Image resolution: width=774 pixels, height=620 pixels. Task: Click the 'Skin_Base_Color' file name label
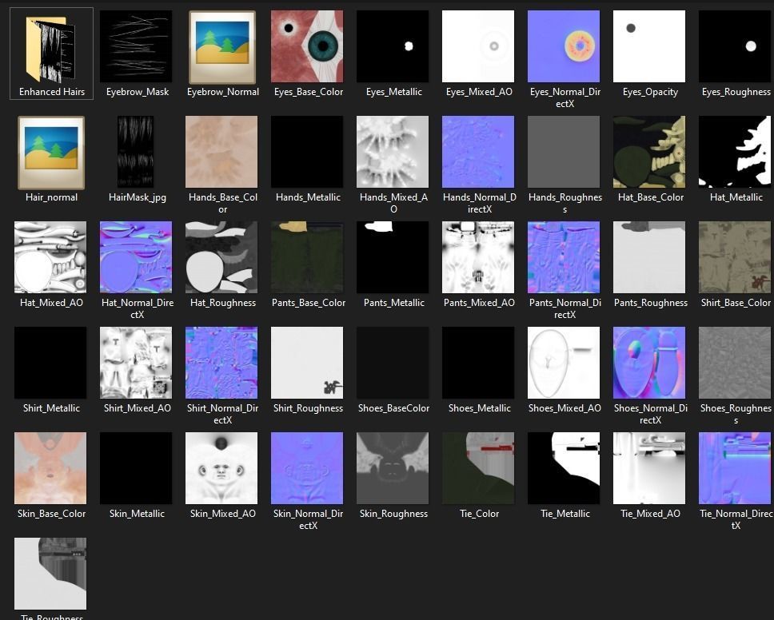click(51, 514)
